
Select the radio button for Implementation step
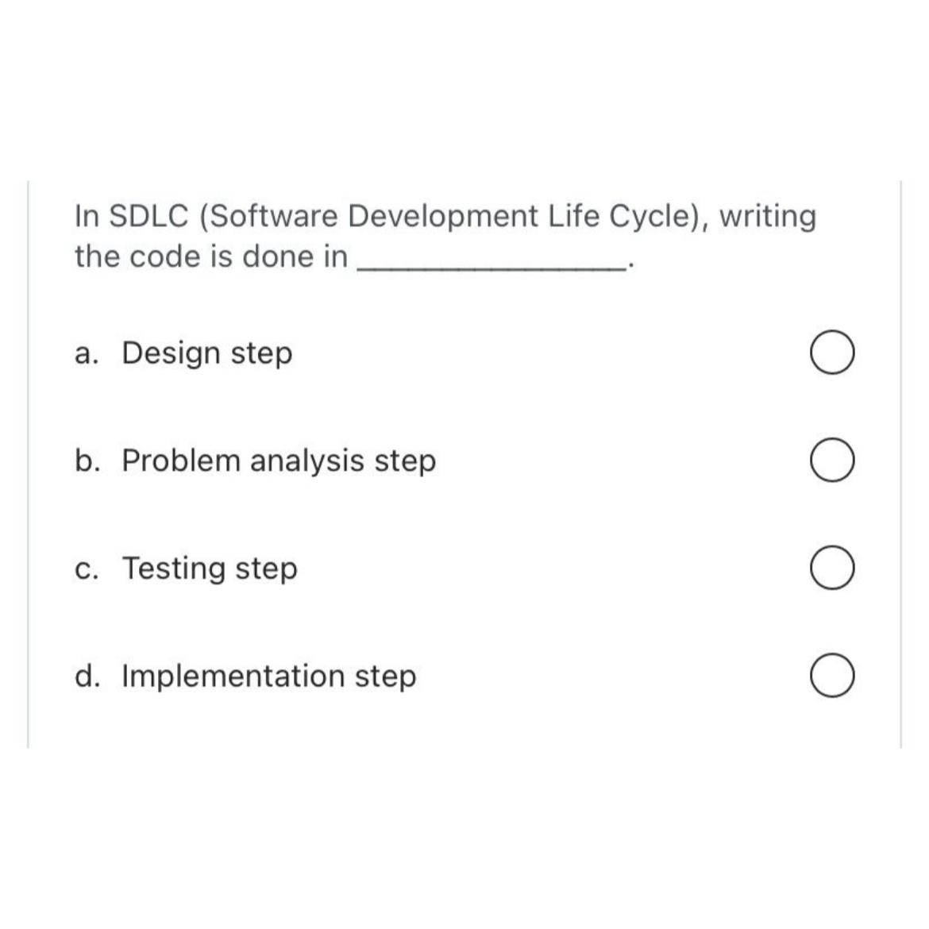[x=831, y=677]
